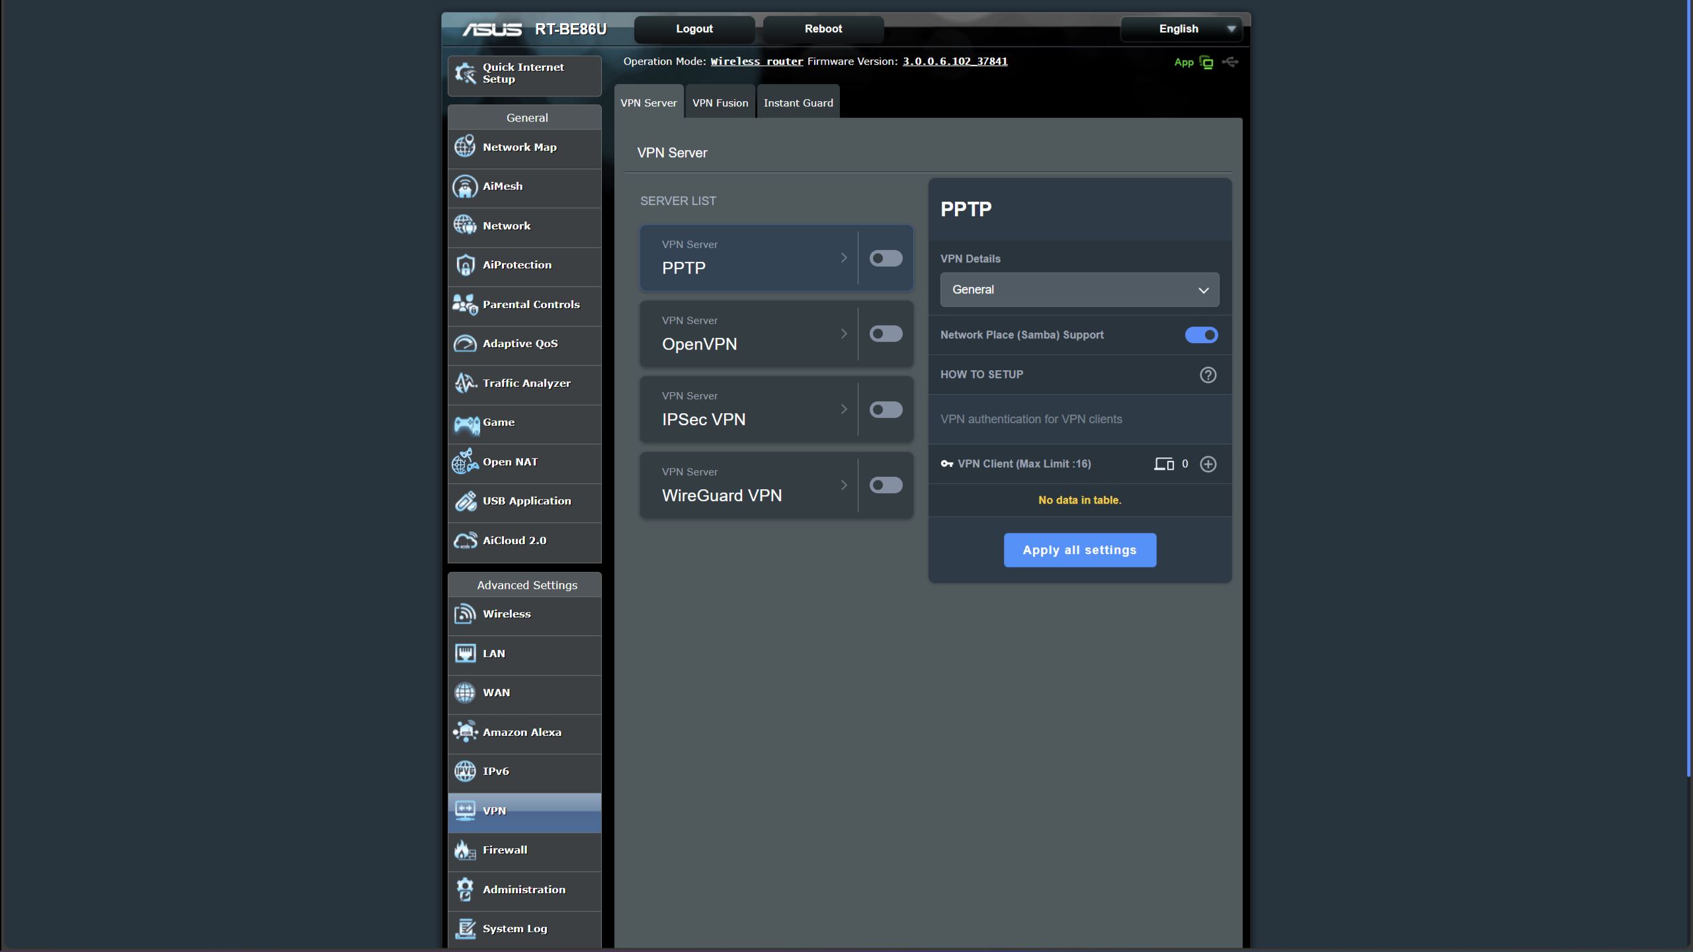Click the firmware version link
This screenshot has width=1693, height=952.
click(x=954, y=61)
